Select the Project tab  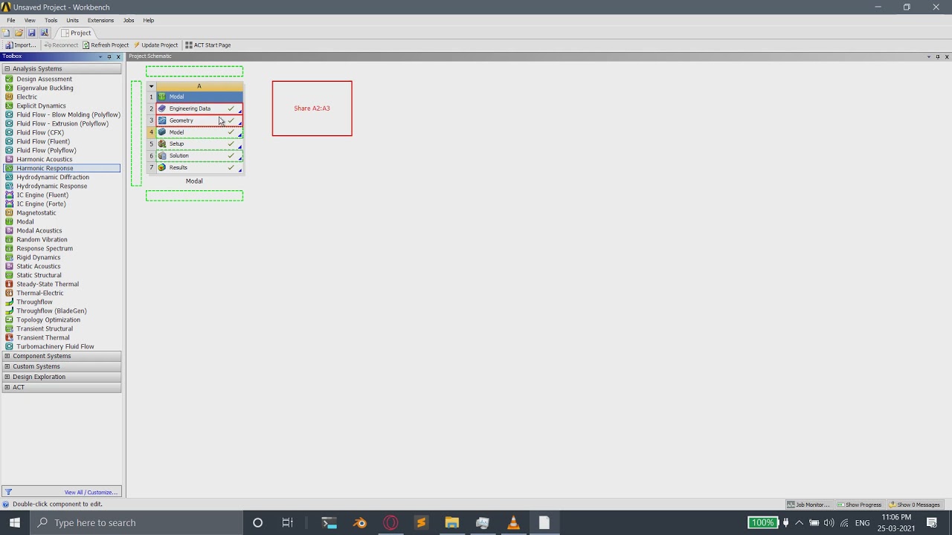[x=76, y=33]
